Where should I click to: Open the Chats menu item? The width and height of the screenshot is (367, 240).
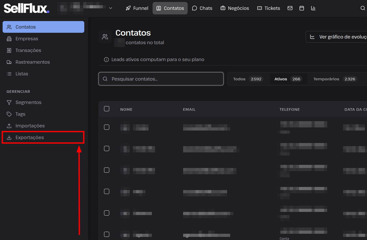(202, 8)
